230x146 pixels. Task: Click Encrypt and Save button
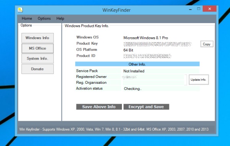pos(146,107)
